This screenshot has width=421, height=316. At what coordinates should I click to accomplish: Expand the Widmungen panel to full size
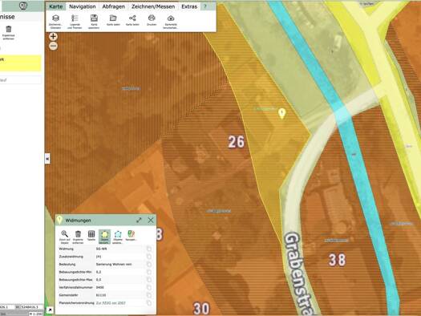point(139,220)
